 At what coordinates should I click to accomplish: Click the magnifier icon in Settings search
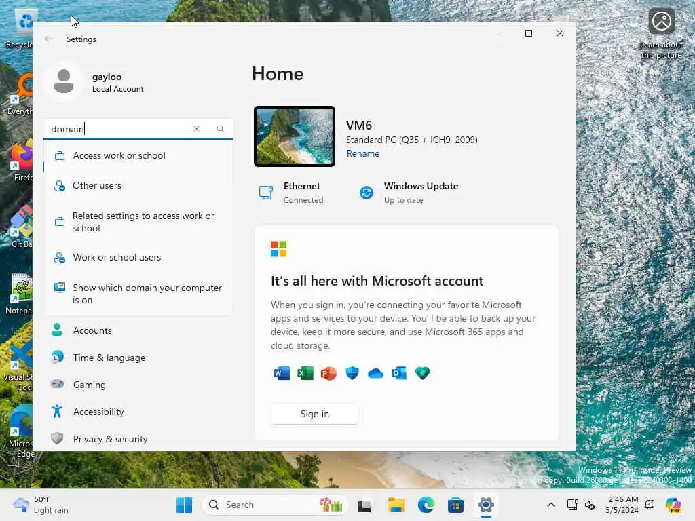click(221, 128)
